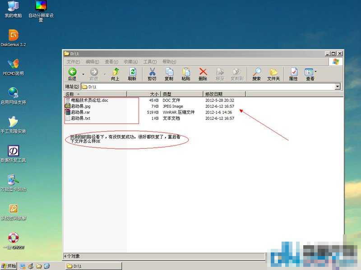Click the address field showing D:\1
The height and width of the screenshot is (270, 361).
point(208,87)
